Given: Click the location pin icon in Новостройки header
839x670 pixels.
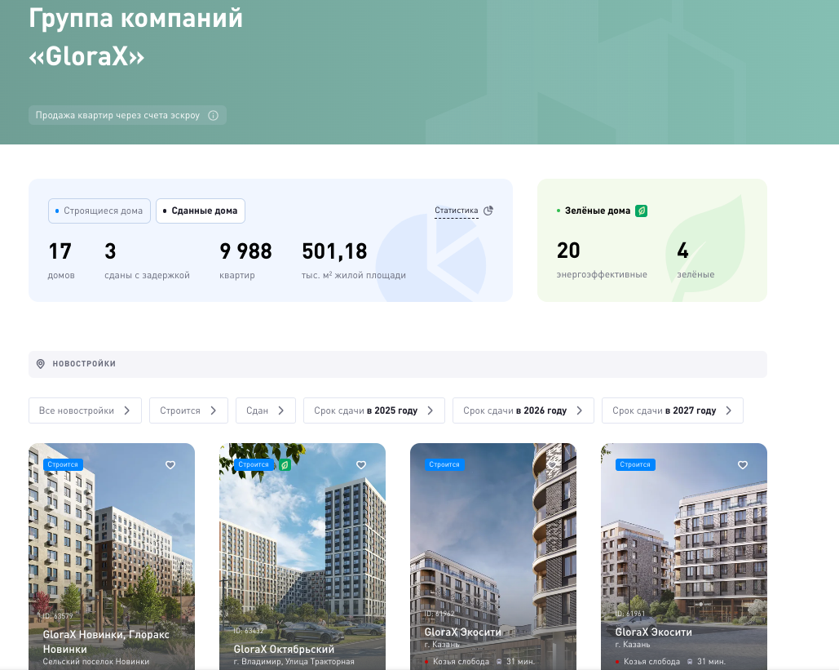Looking at the screenshot, I should (x=40, y=364).
